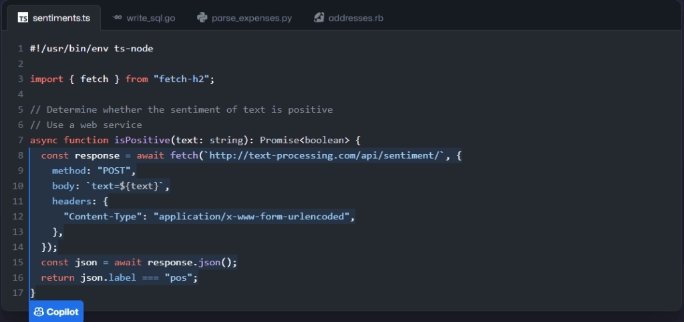Open the write_sql.go tab

click(144, 18)
